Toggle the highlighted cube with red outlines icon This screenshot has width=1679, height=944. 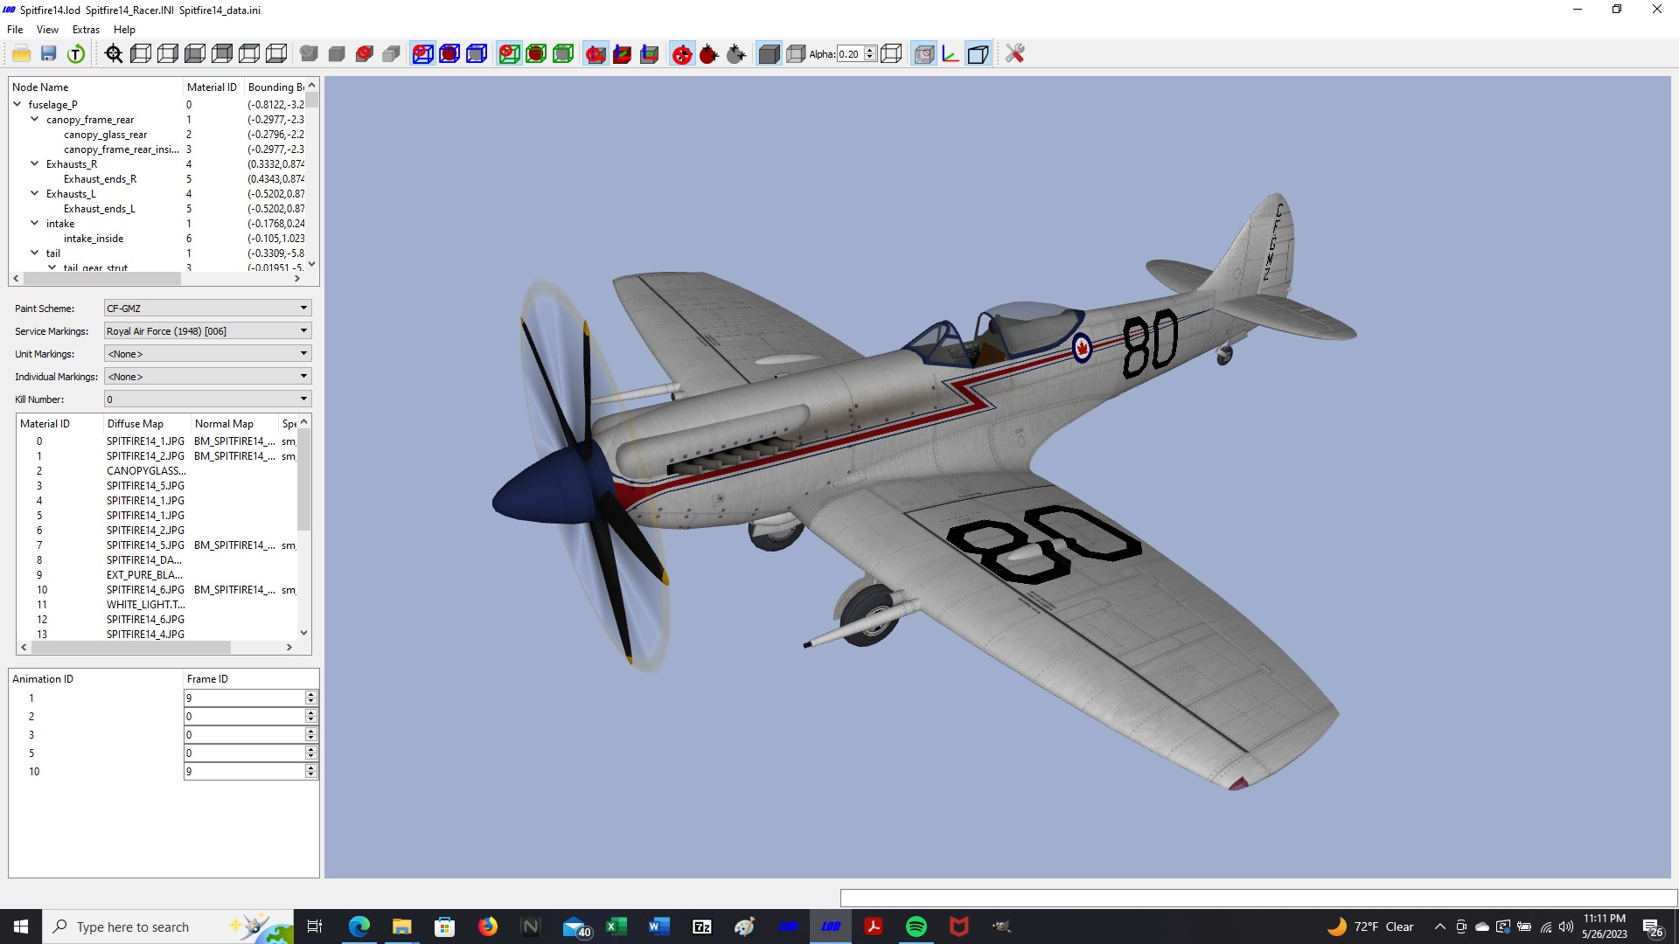click(923, 54)
